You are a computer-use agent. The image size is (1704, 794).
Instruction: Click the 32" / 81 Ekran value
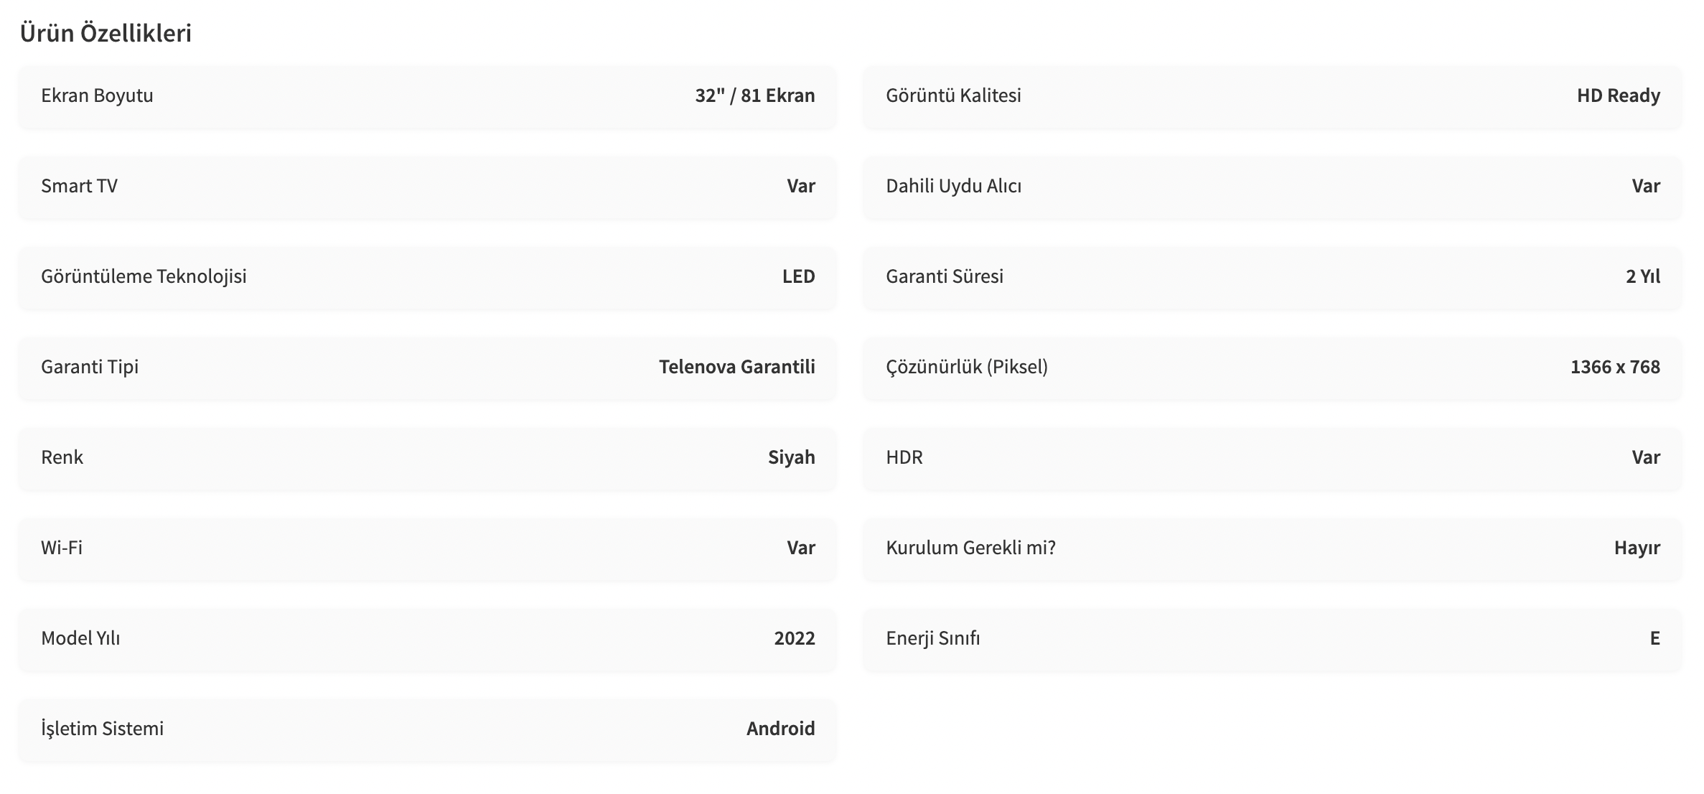pos(754,95)
